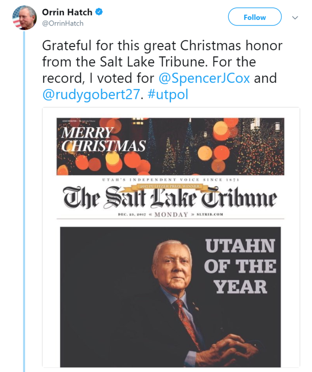The height and width of the screenshot is (372, 312).
Task: Click the Utahn of the Year headline
Action: [240, 266]
